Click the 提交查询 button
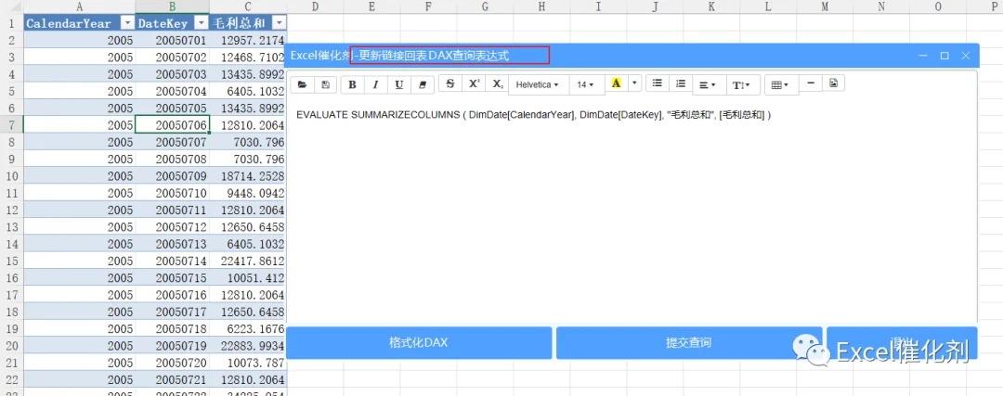Screen dimensions: 1003x396 point(688,342)
